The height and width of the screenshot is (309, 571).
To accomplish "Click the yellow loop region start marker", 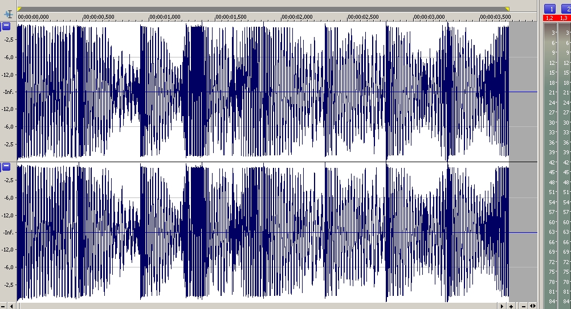I will tap(19, 9).
